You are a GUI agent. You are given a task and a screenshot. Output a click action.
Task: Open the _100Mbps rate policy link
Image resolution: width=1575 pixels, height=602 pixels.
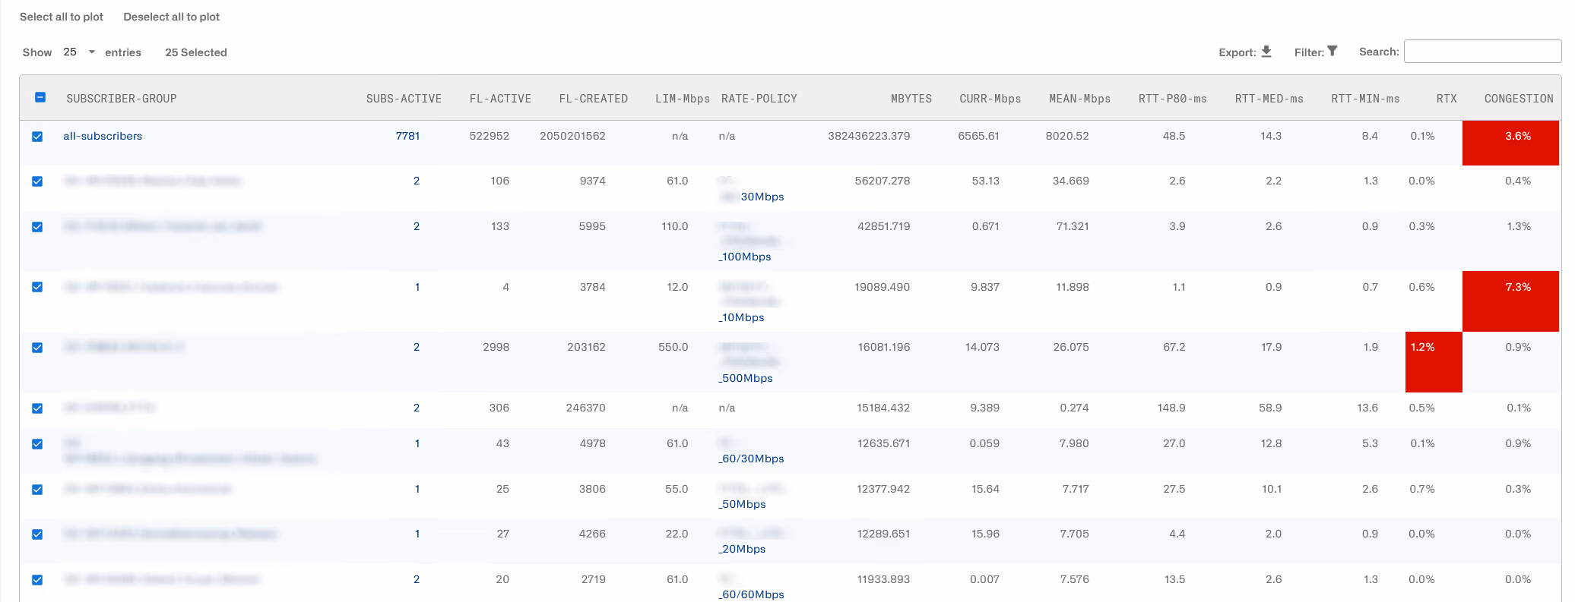pyautogui.click(x=745, y=257)
